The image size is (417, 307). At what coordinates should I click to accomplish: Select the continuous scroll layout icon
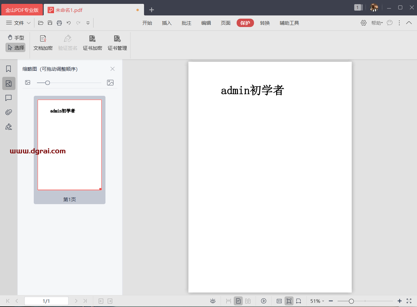pyautogui.click(x=229, y=301)
